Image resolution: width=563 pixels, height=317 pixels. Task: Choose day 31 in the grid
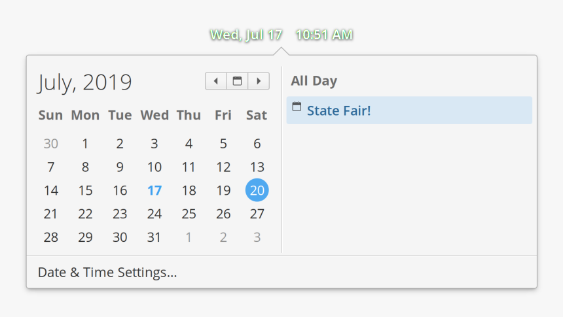tap(154, 237)
